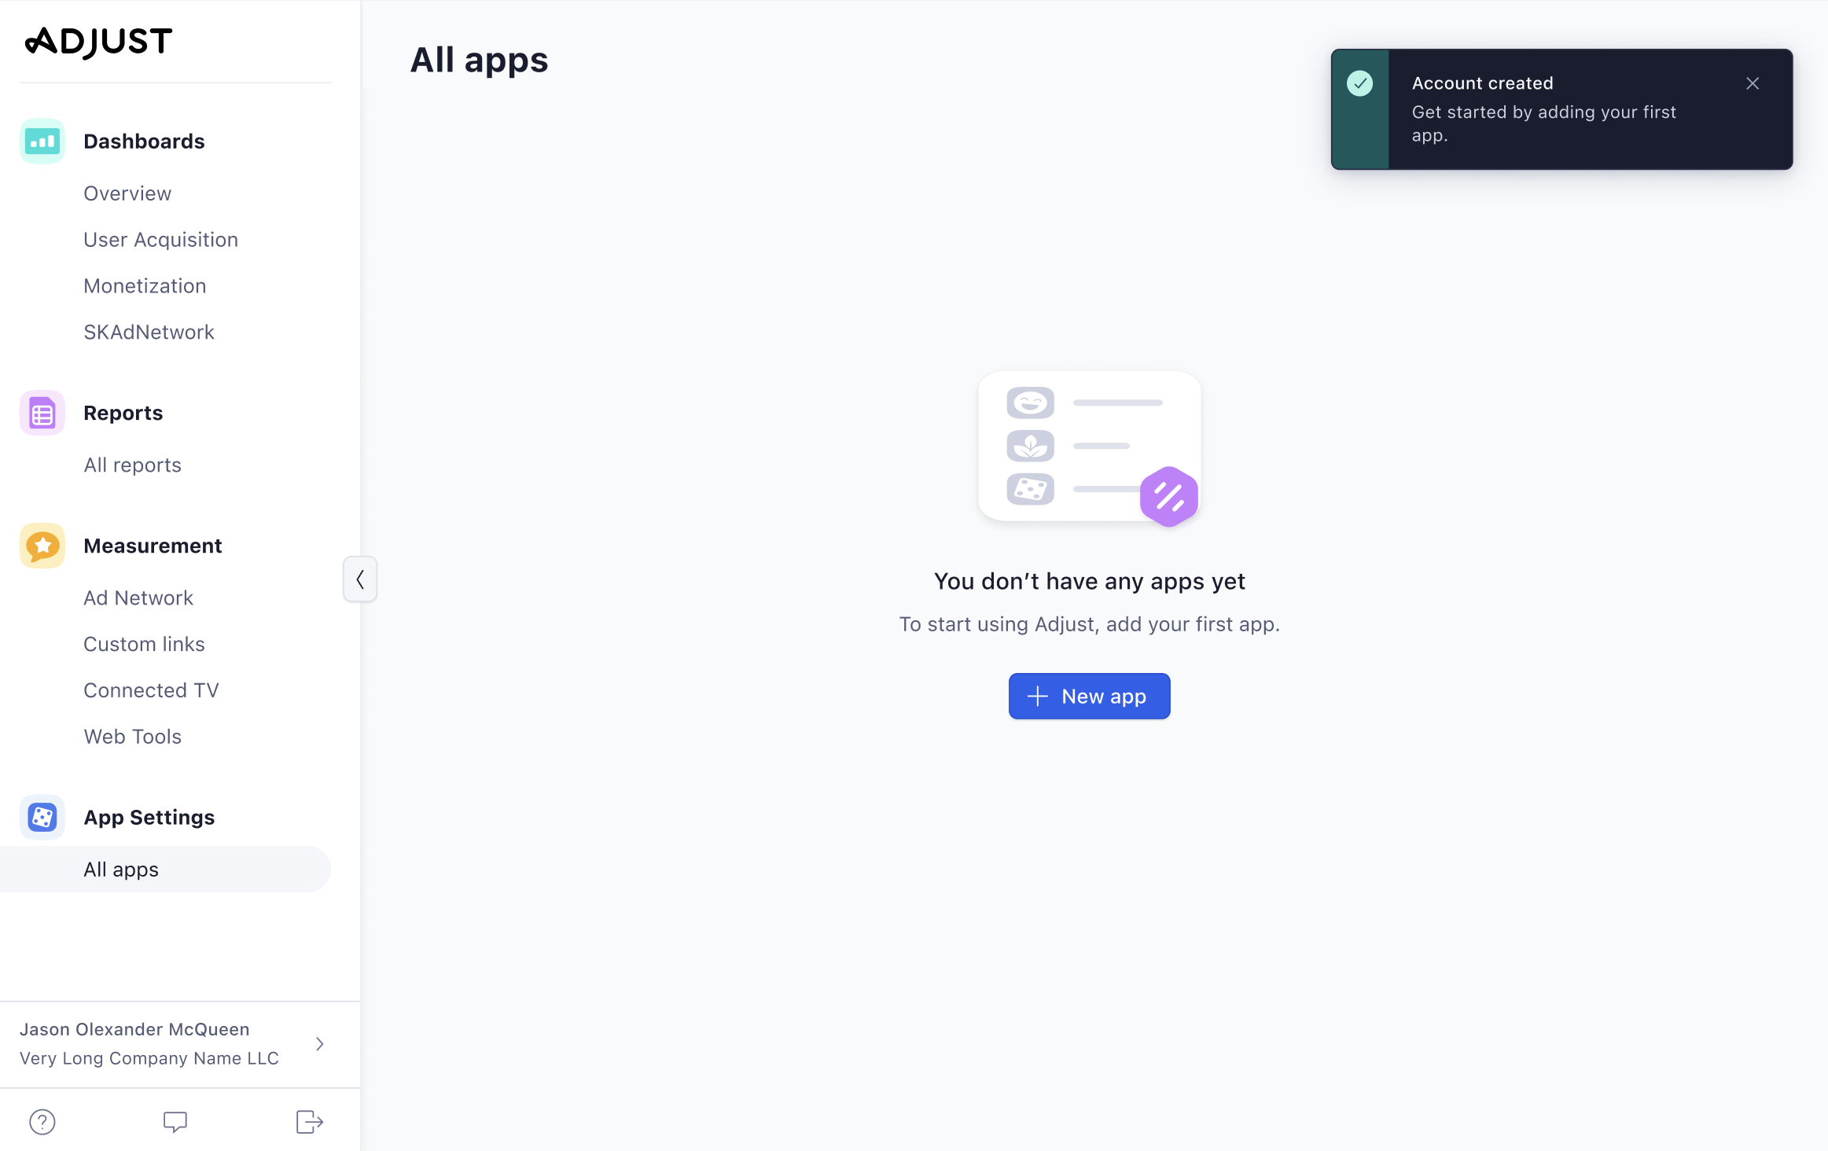Select the Monetization dashboard
Screen dimensions: 1828x1151
point(145,285)
